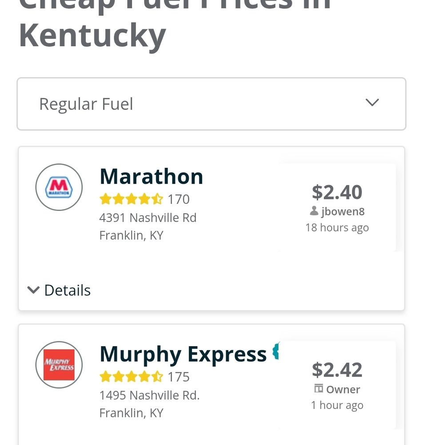The image size is (423, 445).
Task: Click the jbowen8 user icon
Action: (x=314, y=211)
